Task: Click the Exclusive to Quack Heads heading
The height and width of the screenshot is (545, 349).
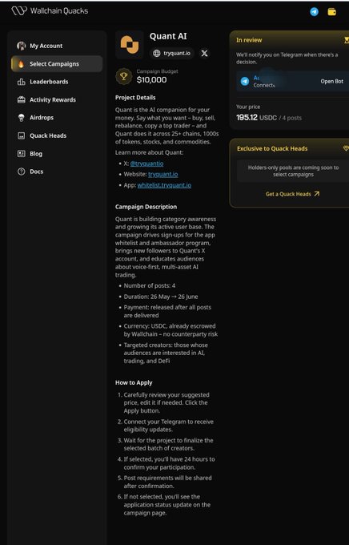Action: coord(272,148)
